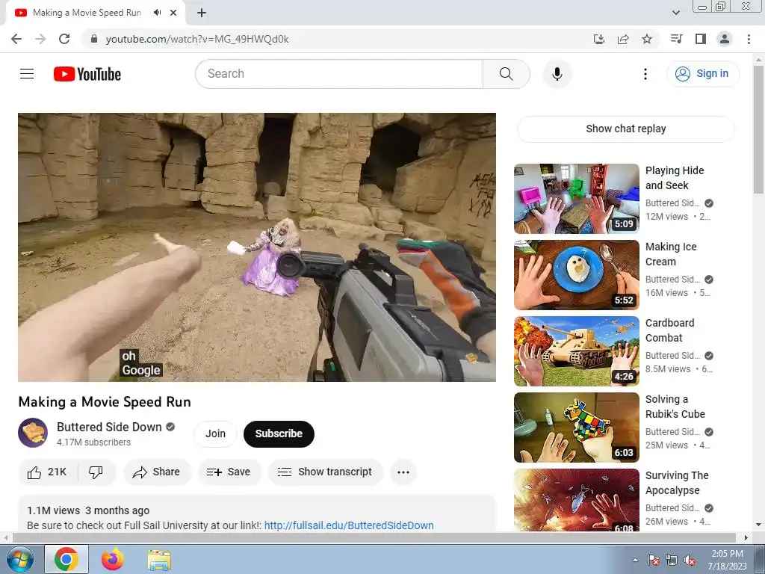Open Windows Explorer from taskbar
The image size is (765, 574).
click(x=159, y=560)
